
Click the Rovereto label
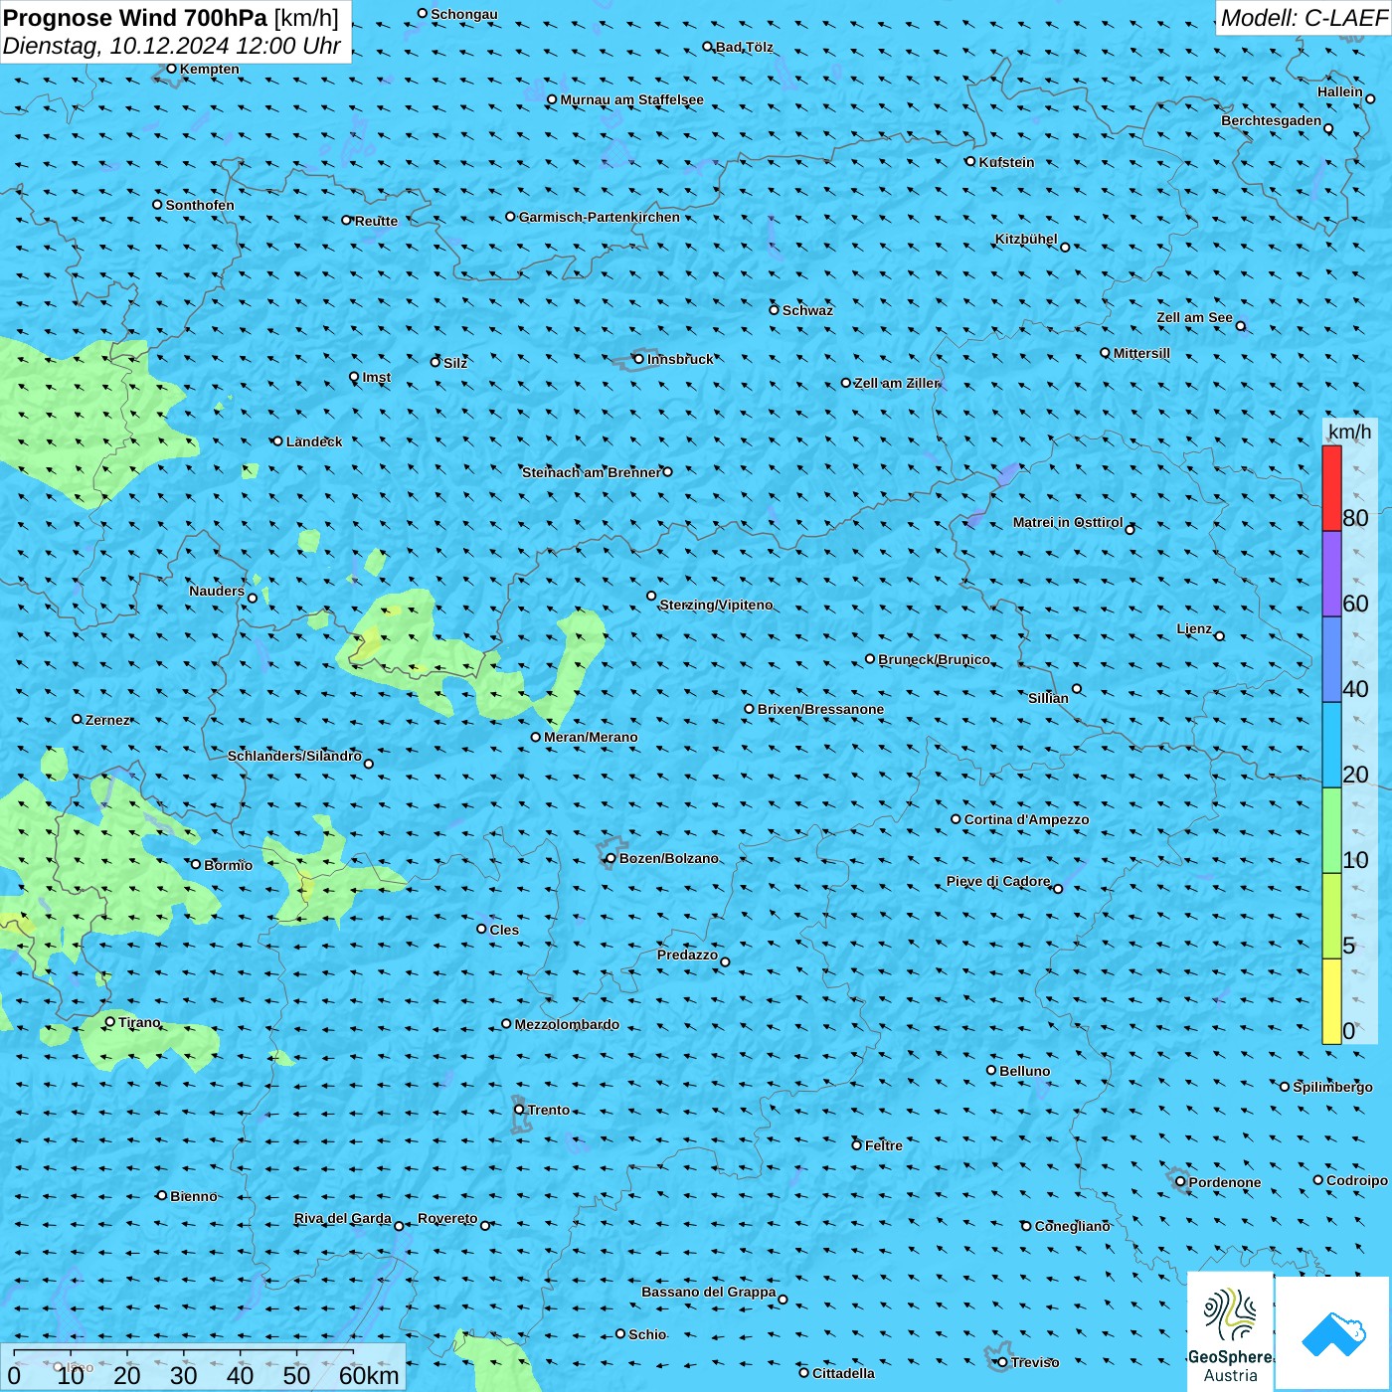click(447, 1218)
